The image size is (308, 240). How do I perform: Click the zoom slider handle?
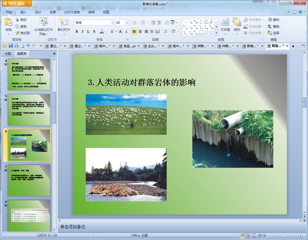[x=283, y=236]
